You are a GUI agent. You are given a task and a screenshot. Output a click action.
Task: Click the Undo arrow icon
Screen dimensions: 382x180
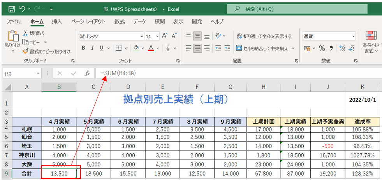(23, 9)
